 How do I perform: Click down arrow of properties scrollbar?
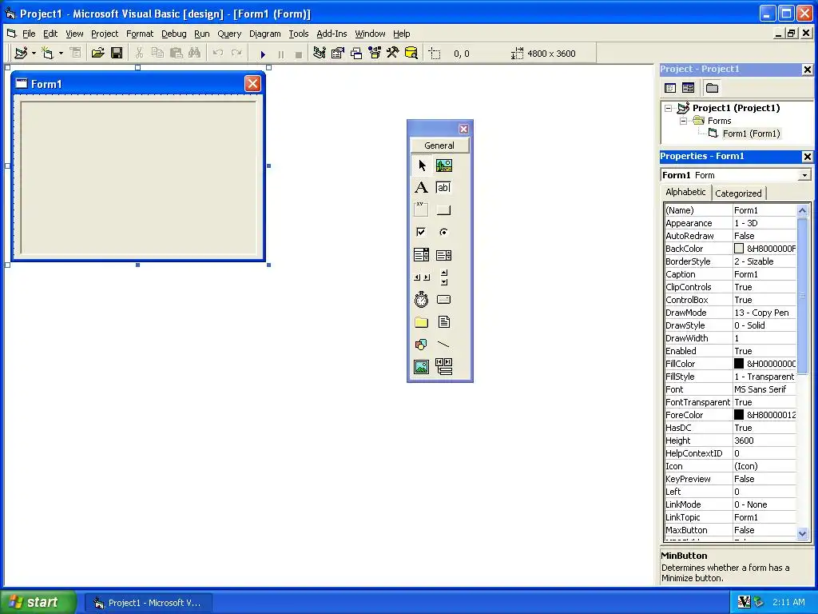[802, 533]
